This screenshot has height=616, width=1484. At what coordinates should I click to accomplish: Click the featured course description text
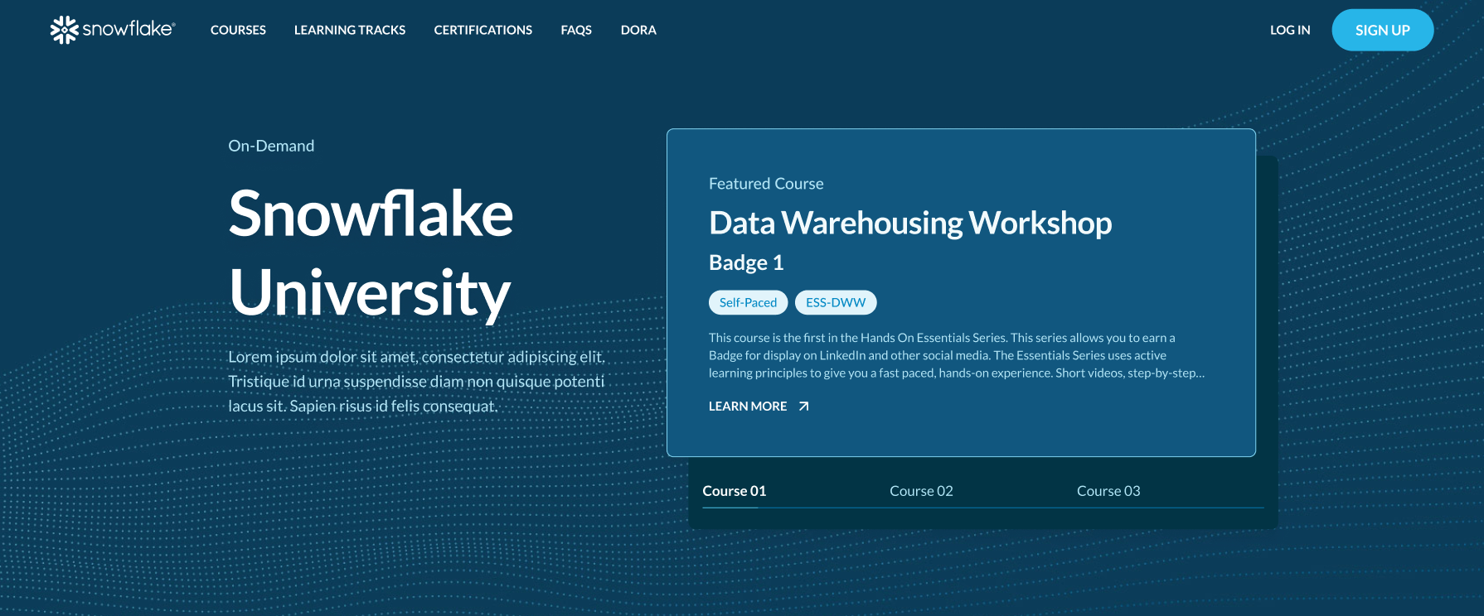[x=957, y=355]
